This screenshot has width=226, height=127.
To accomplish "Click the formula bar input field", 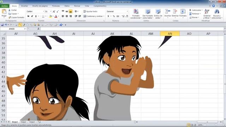I will tap(132, 29).
